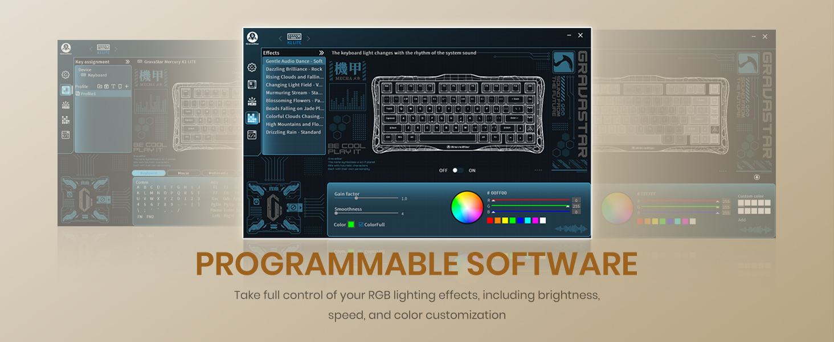Viewport: 834px width, 342px height.
Task: Choose the Murmuring Stream effect
Action: point(294,93)
